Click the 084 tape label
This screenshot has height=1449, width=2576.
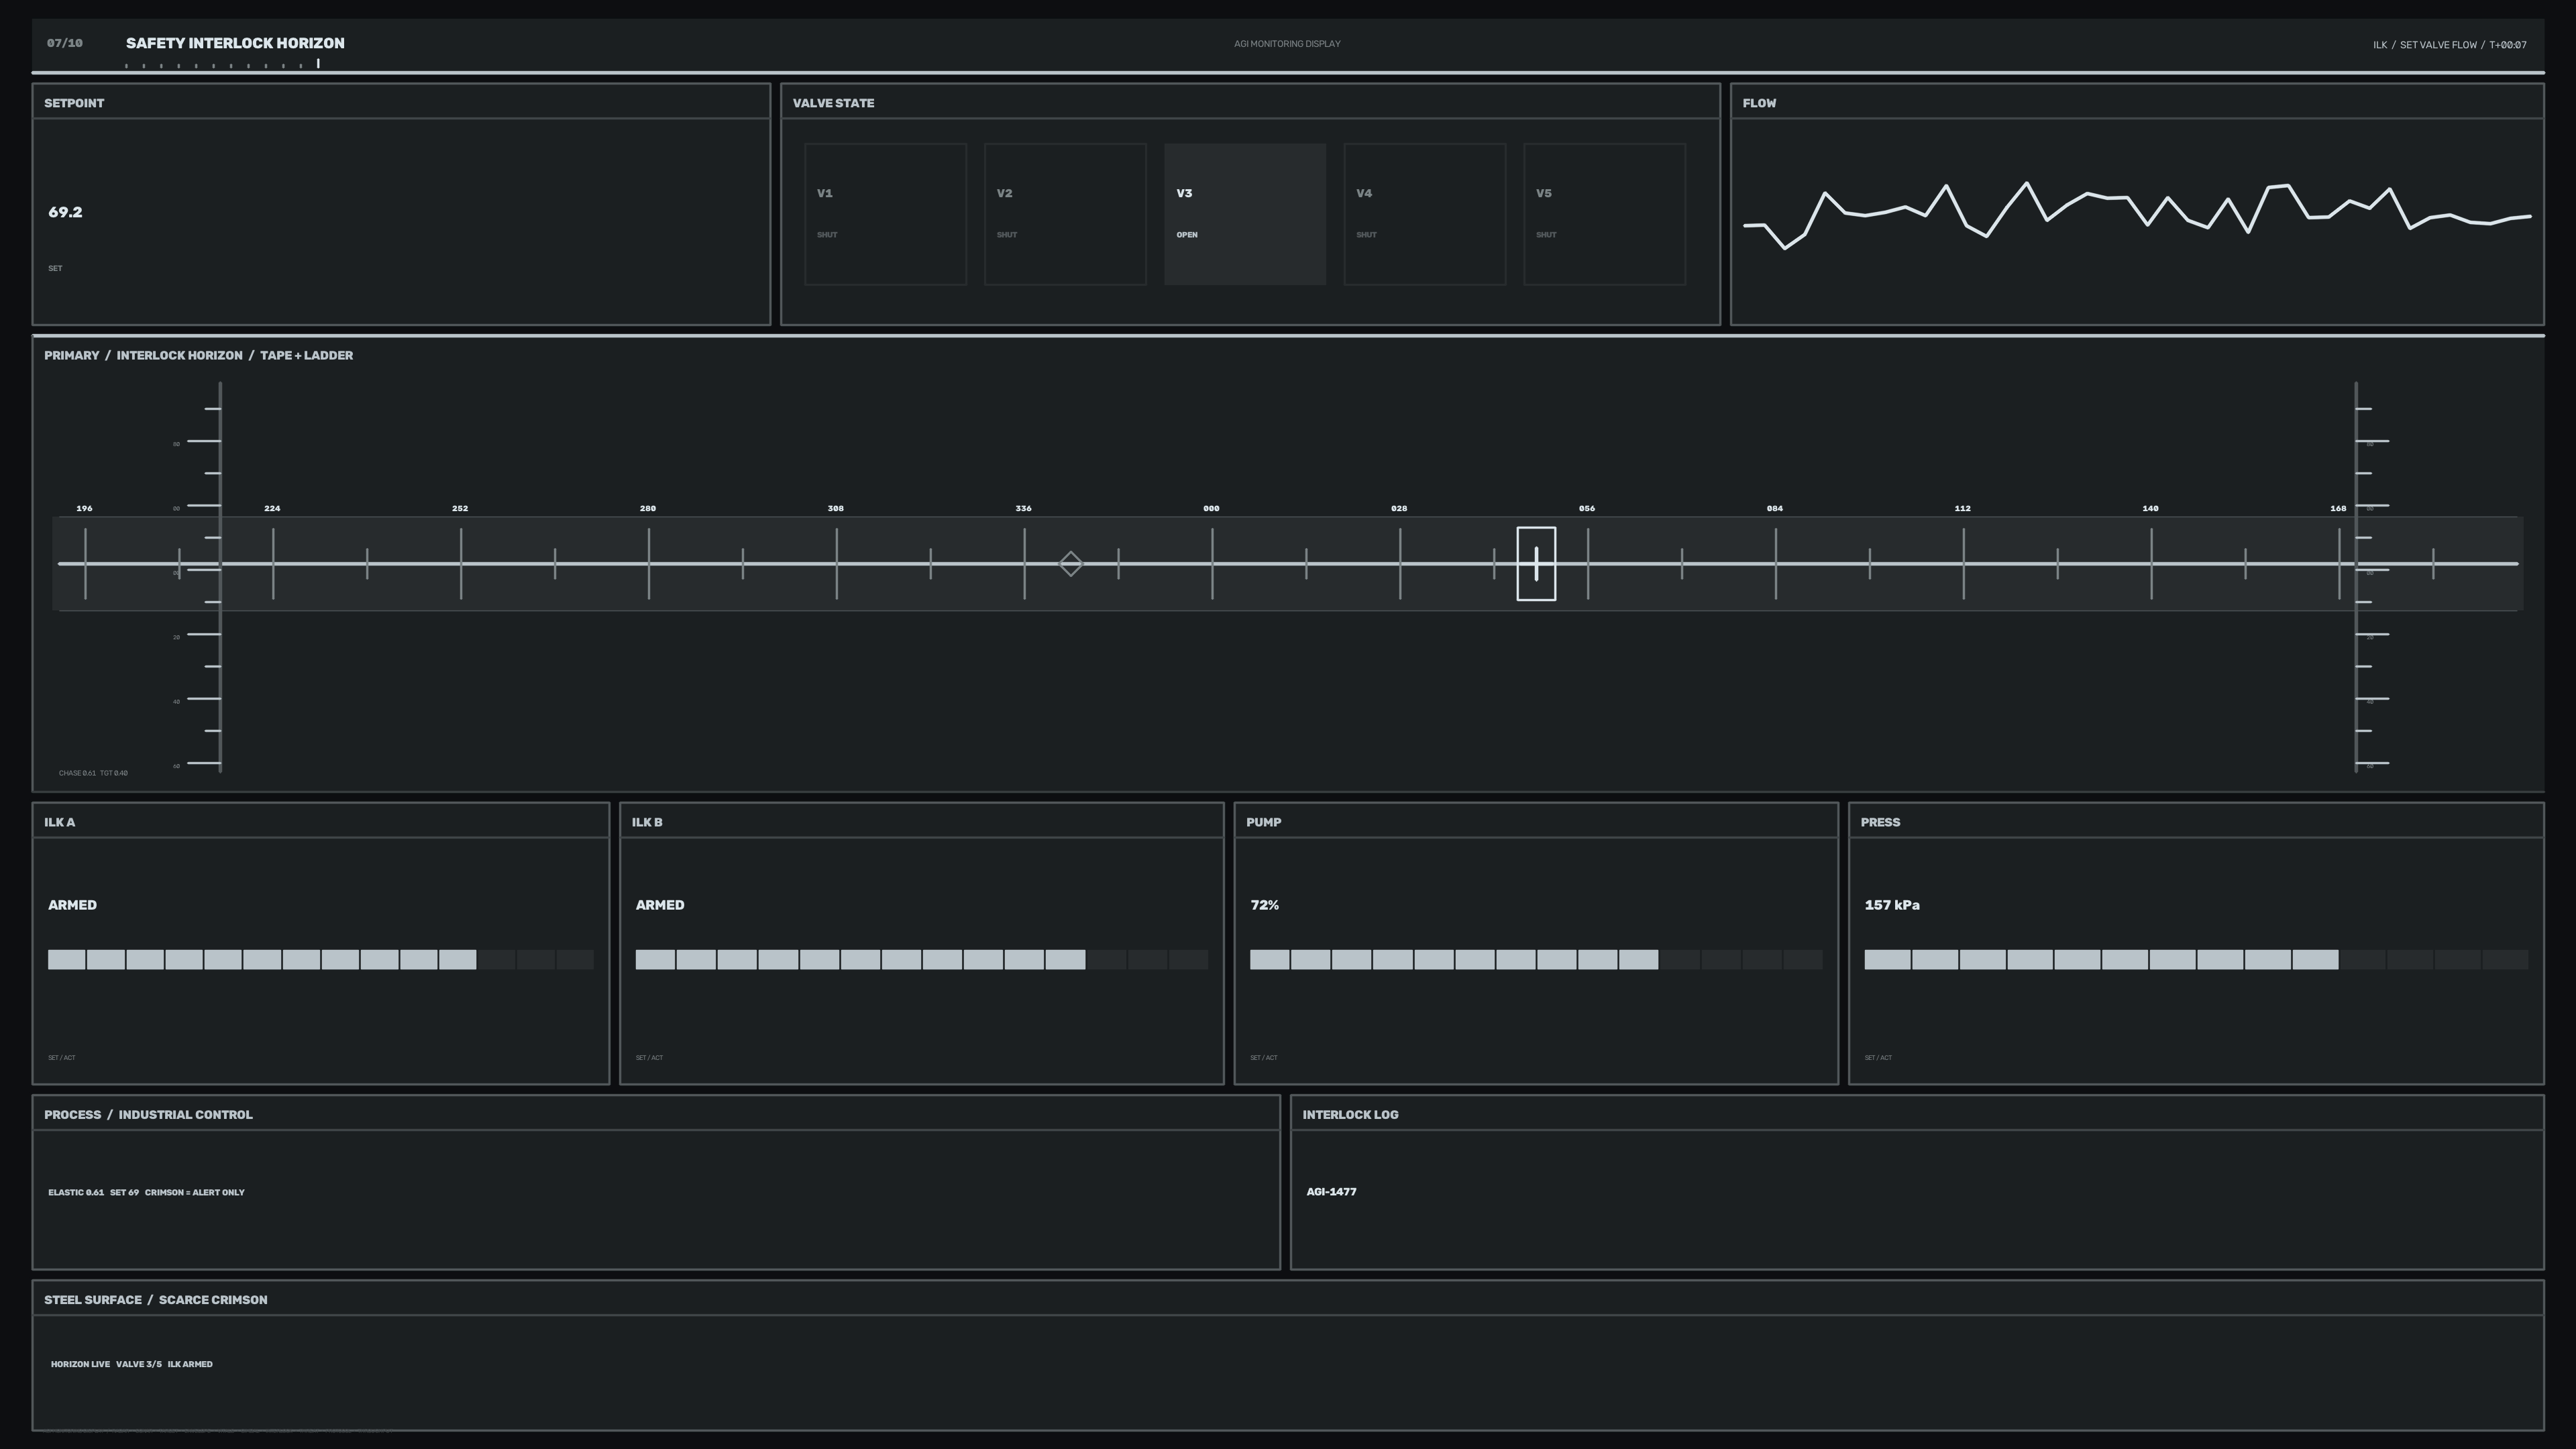point(1775,508)
